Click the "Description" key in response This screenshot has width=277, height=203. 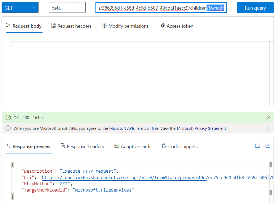click(x=38, y=171)
